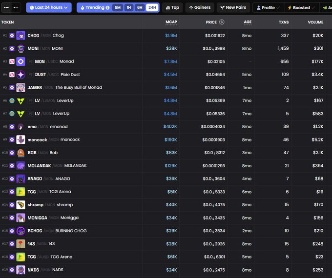Viewport: 332px width, 278px height.
Task: Click the LeverUp logo in the #7 LV/MON row
Action: click(21, 114)
